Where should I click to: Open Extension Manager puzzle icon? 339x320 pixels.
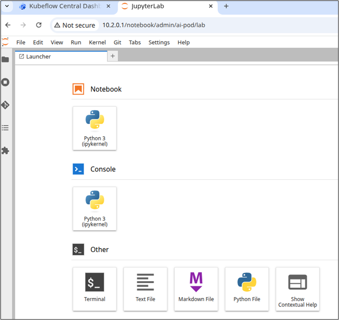5,151
